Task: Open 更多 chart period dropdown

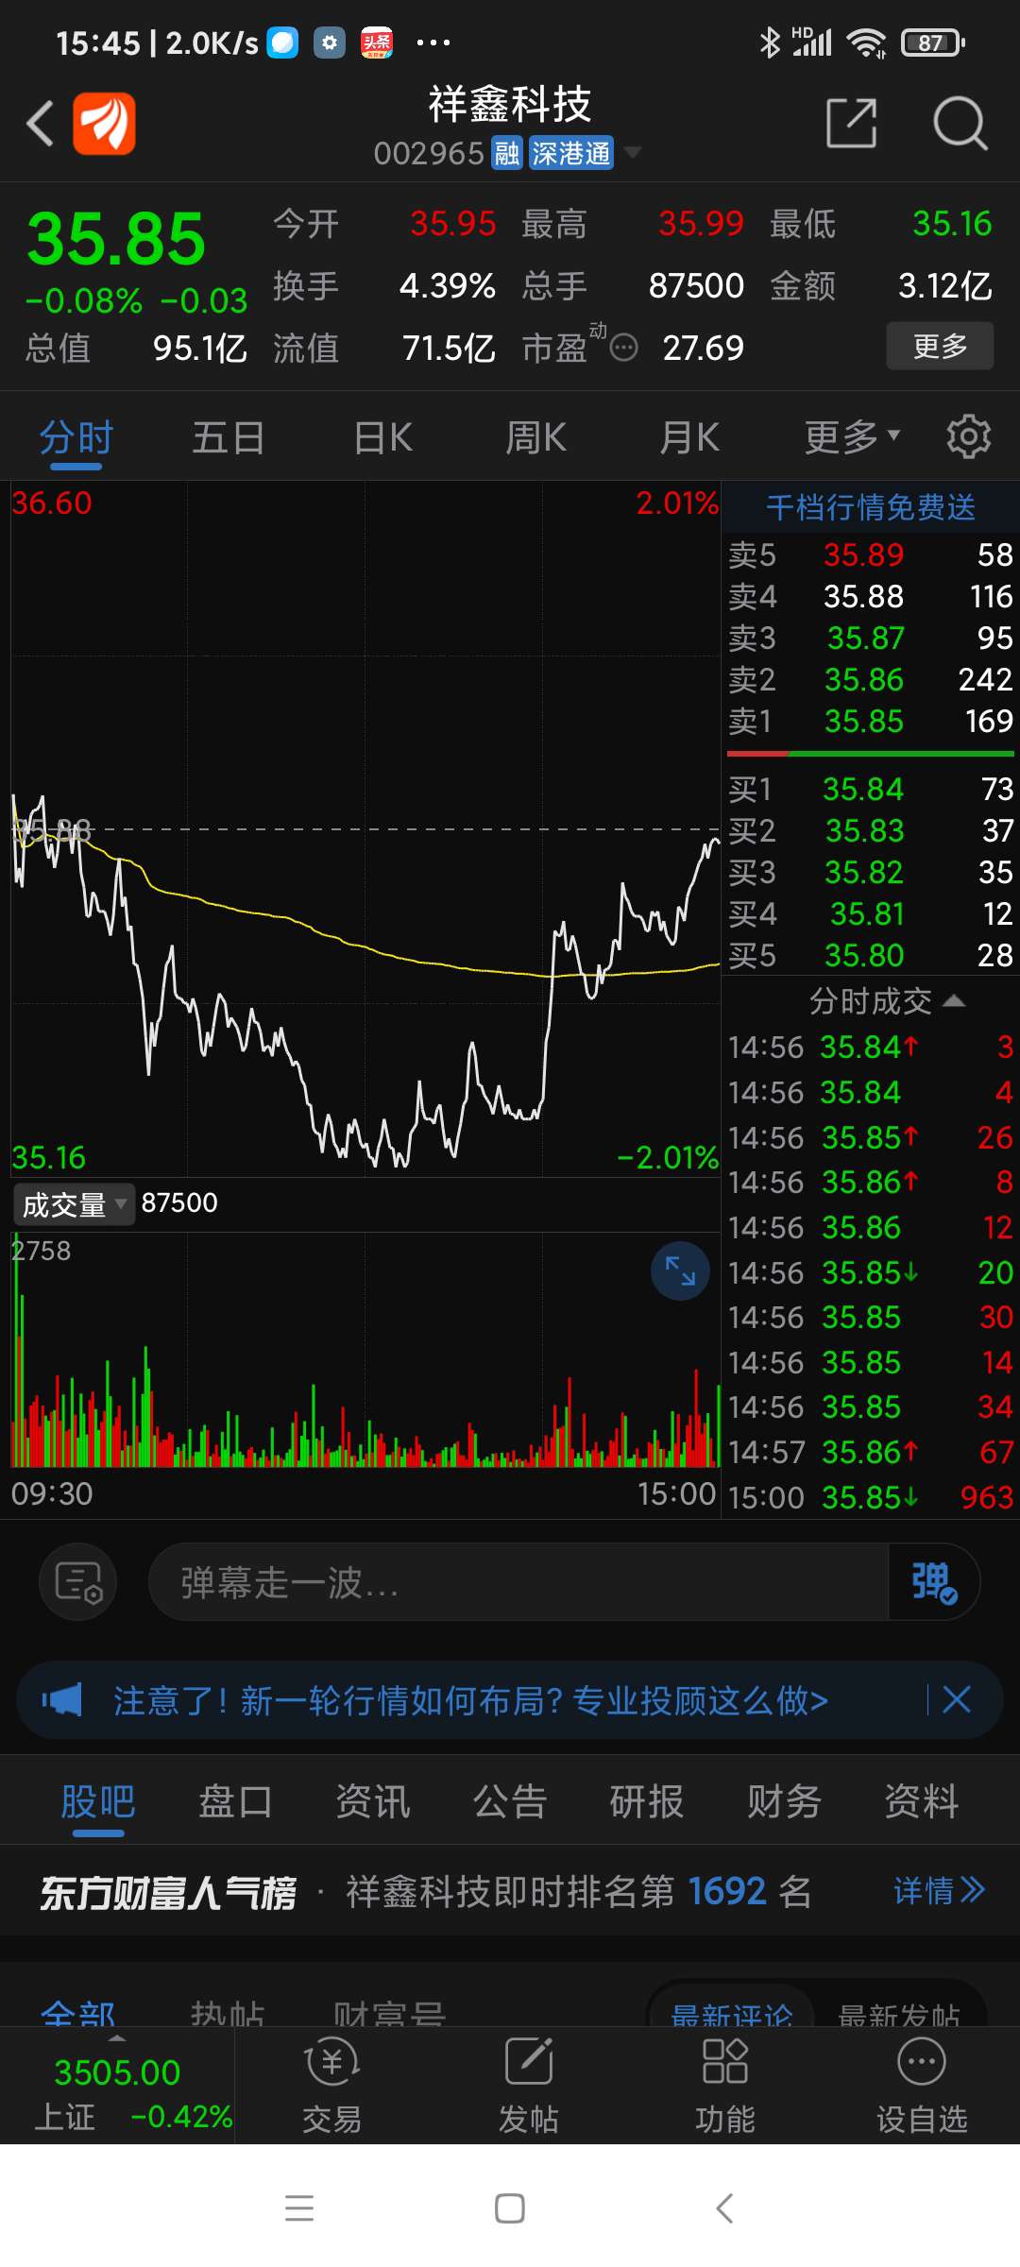Action: pyautogui.click(x=852, y=437)
